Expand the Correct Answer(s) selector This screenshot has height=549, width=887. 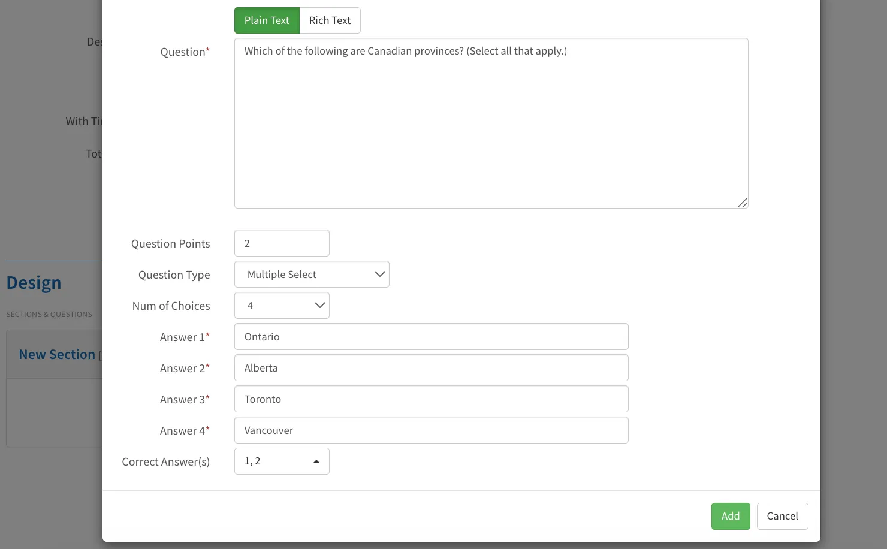282,461
